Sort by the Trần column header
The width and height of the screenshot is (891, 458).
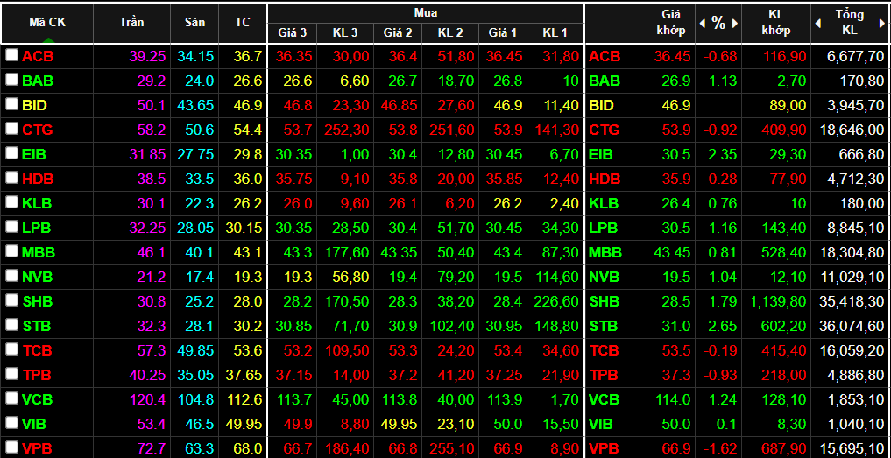131,22
